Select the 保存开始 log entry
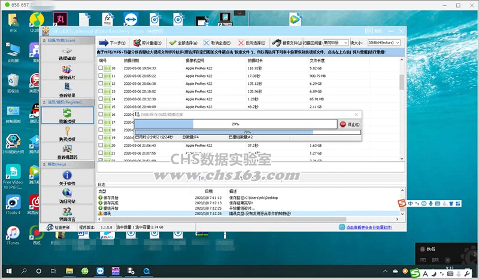 [248, 198]
